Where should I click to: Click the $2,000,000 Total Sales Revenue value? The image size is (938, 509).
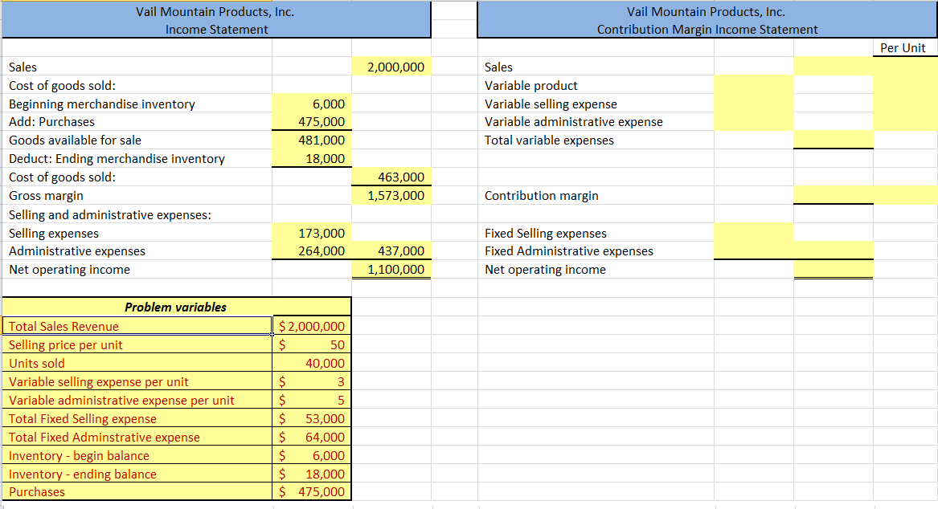pos(312,326)
